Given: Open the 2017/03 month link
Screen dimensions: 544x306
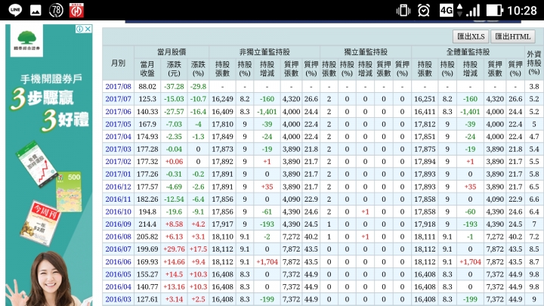Looking at the screenshot, I should 119,149.
